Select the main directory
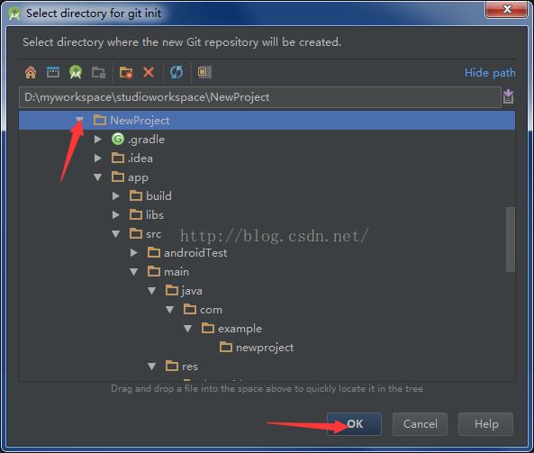This screenshot has width=534, height=453. (176, 272)
